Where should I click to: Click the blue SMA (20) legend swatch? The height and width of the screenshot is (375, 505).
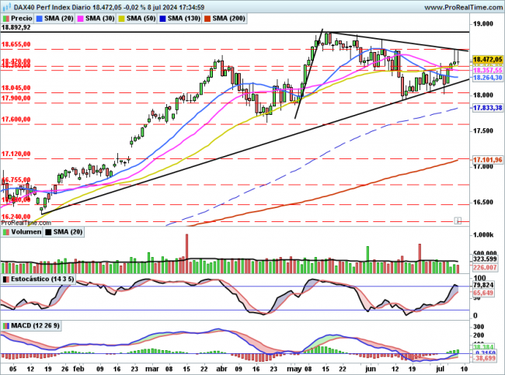click(42, 16)
